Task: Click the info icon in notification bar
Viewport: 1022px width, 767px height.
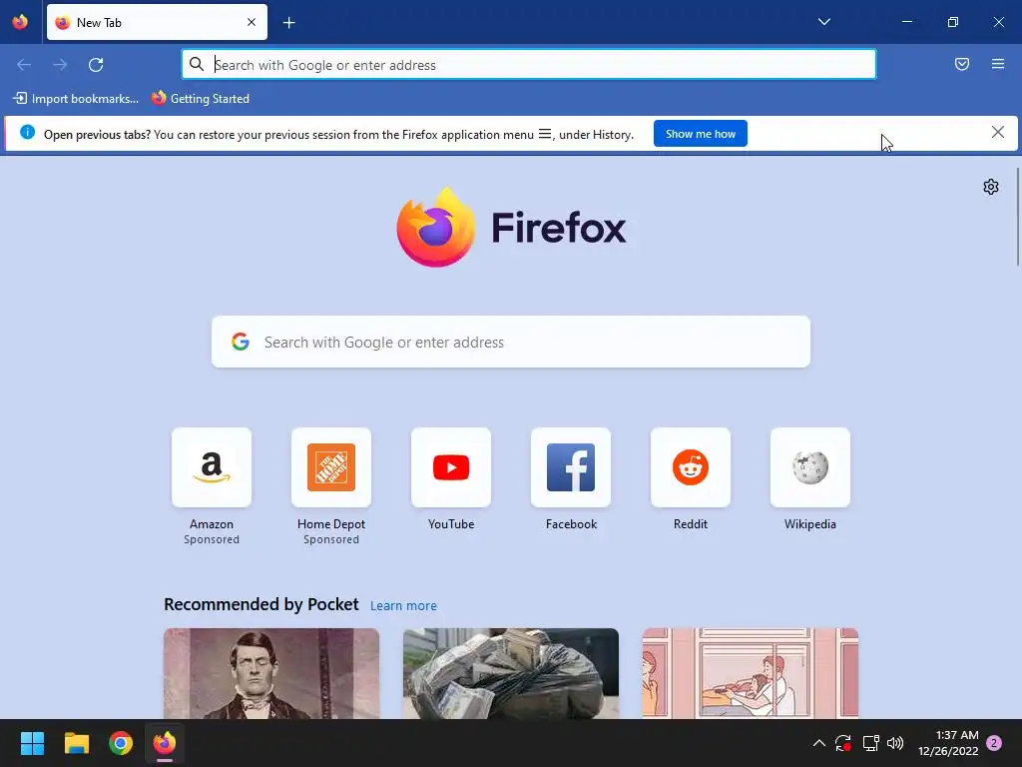Action: [x=27, y=133]
